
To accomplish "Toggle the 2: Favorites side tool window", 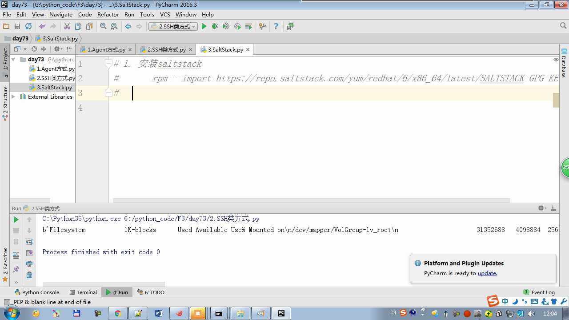I will click(x=5, y=265).
